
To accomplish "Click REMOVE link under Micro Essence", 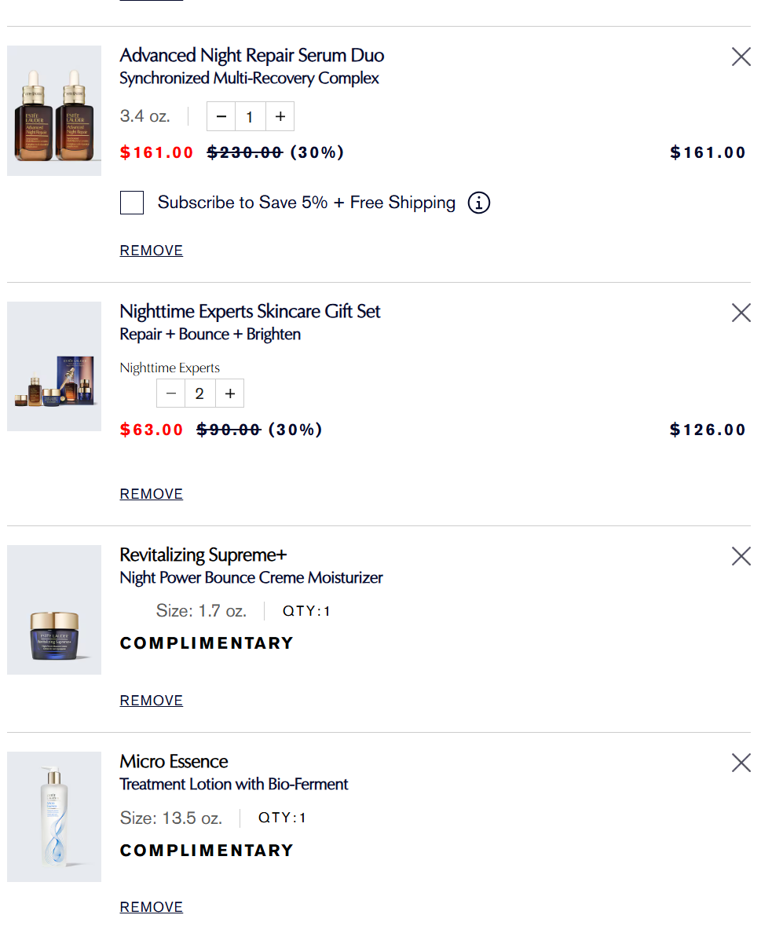I will [152, 907].
